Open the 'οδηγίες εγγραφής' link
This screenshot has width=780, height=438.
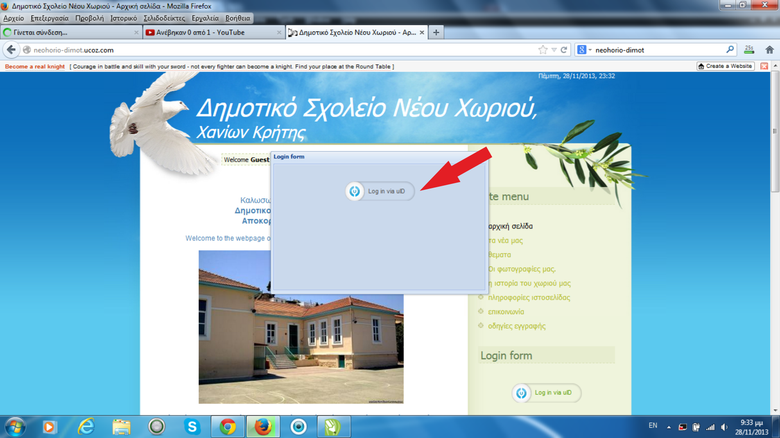517,326
